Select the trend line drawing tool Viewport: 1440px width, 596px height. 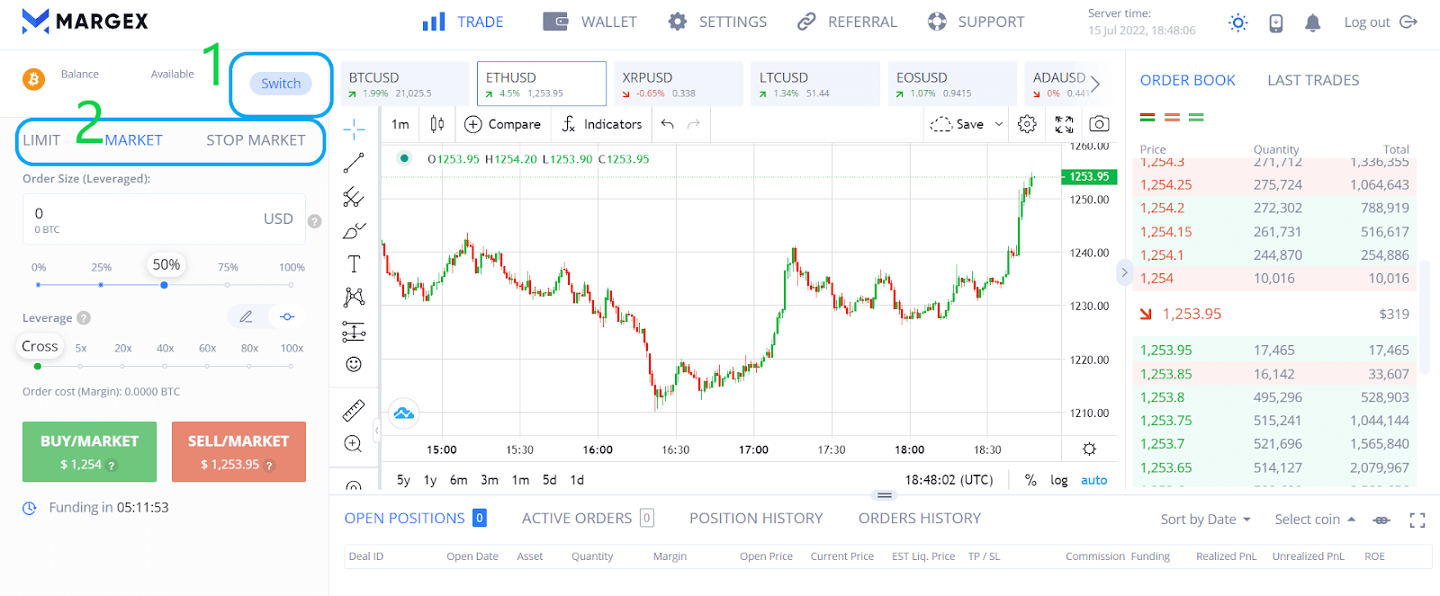[x=354, y=163]
